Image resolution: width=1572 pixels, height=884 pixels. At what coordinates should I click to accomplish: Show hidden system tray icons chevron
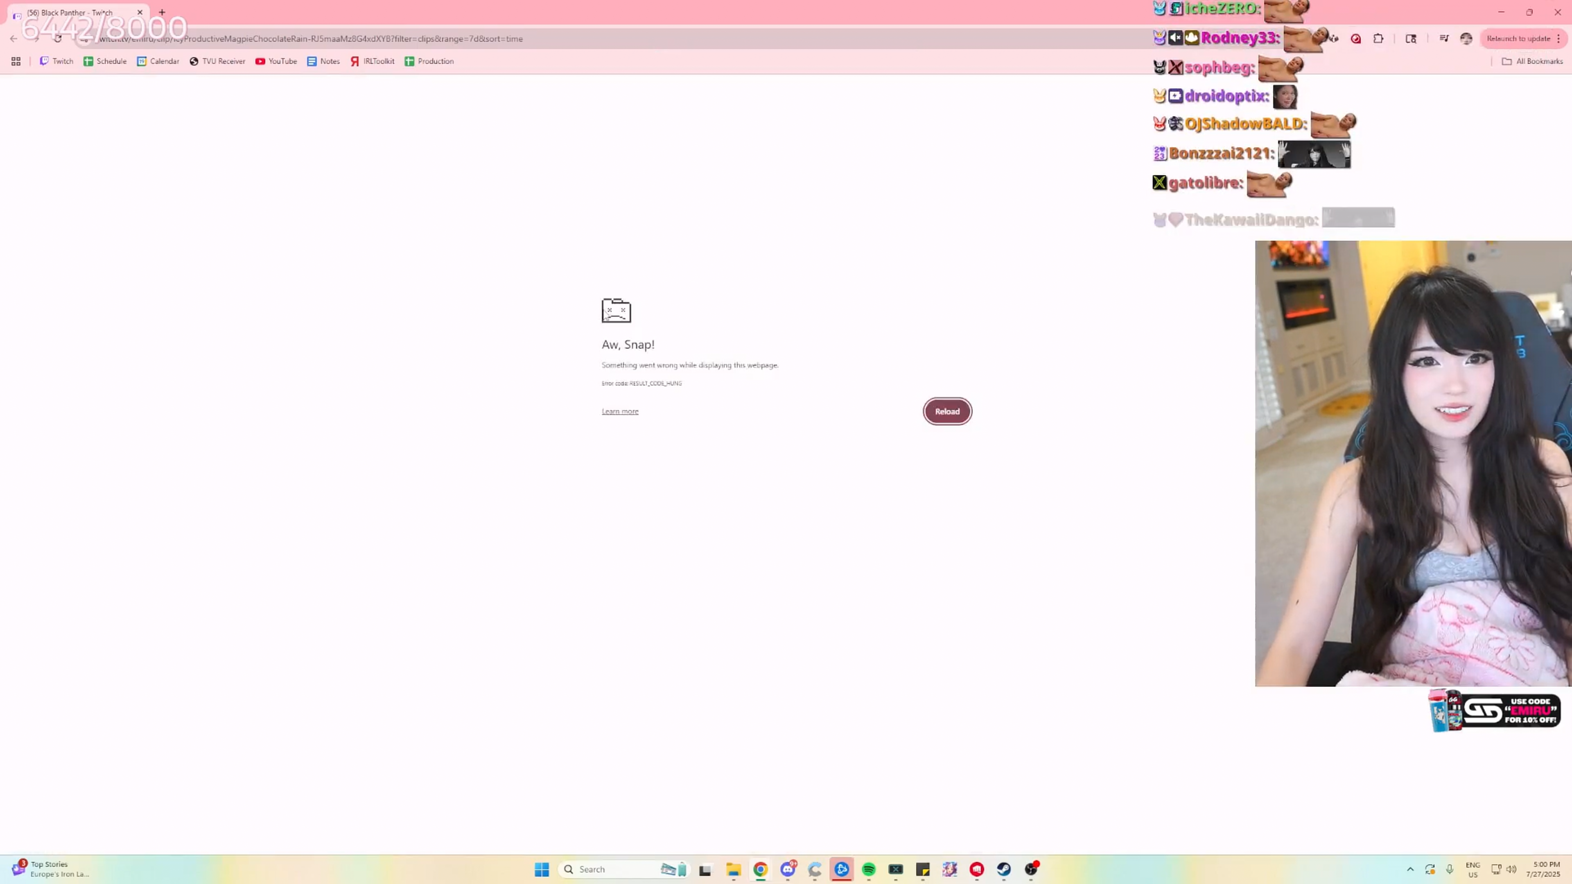[1410, 869]
